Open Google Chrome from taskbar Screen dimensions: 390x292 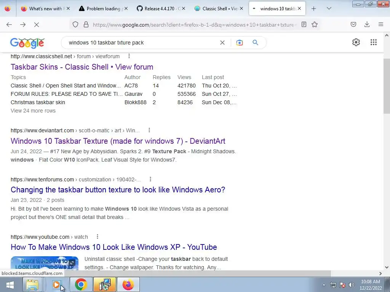coord(81,284)
